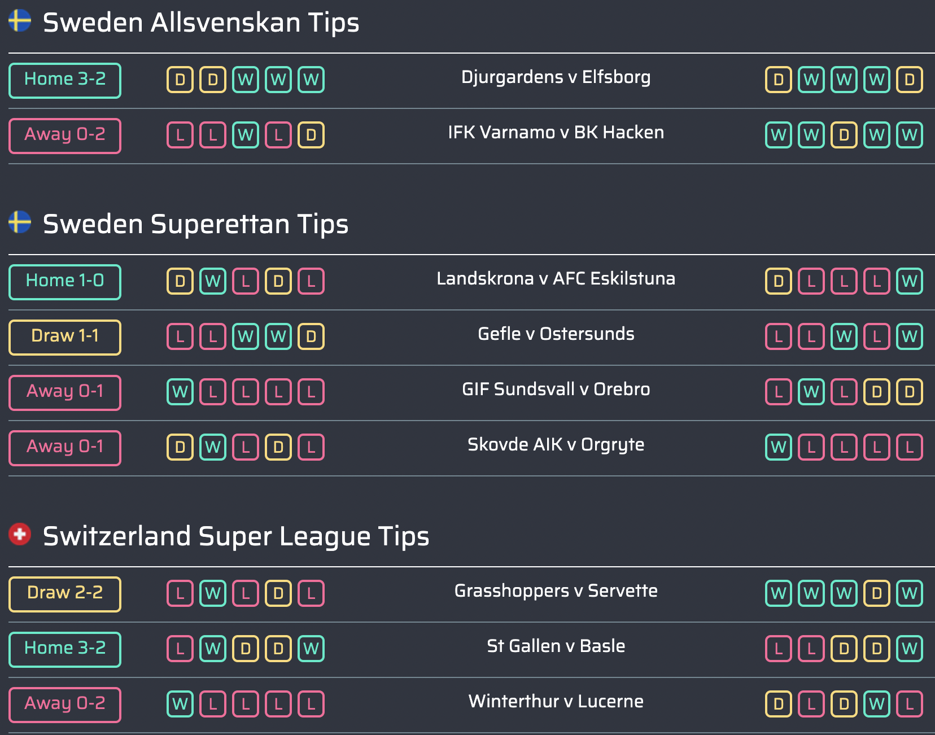This screenshot has width=935, height=735.
Task: Click the Home 1-0 tip for Landskrona
Action: [x=65, y=282]
